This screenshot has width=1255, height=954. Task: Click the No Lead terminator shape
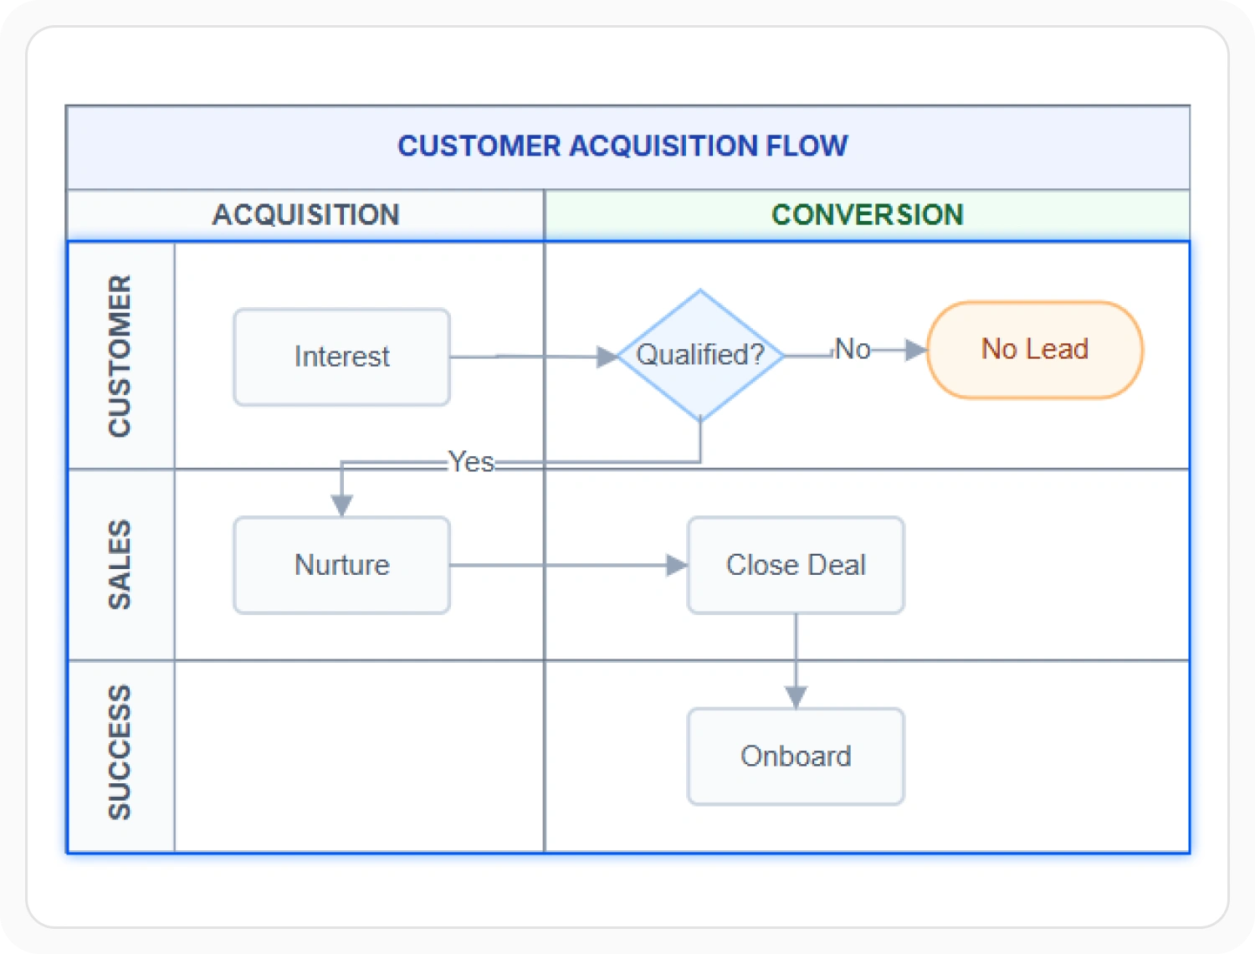tap(1035, 350)
